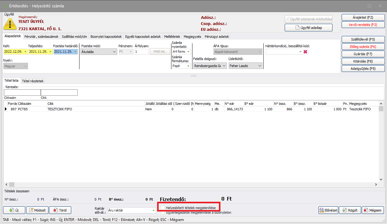Viewport: 387px width, 224px height.
Task: Open Előnézet print preview
Action: click(x=328, y=210)
